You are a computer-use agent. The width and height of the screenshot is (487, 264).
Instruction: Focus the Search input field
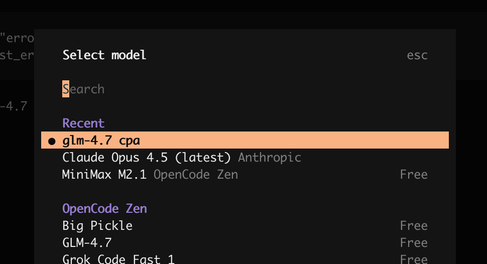245,89
